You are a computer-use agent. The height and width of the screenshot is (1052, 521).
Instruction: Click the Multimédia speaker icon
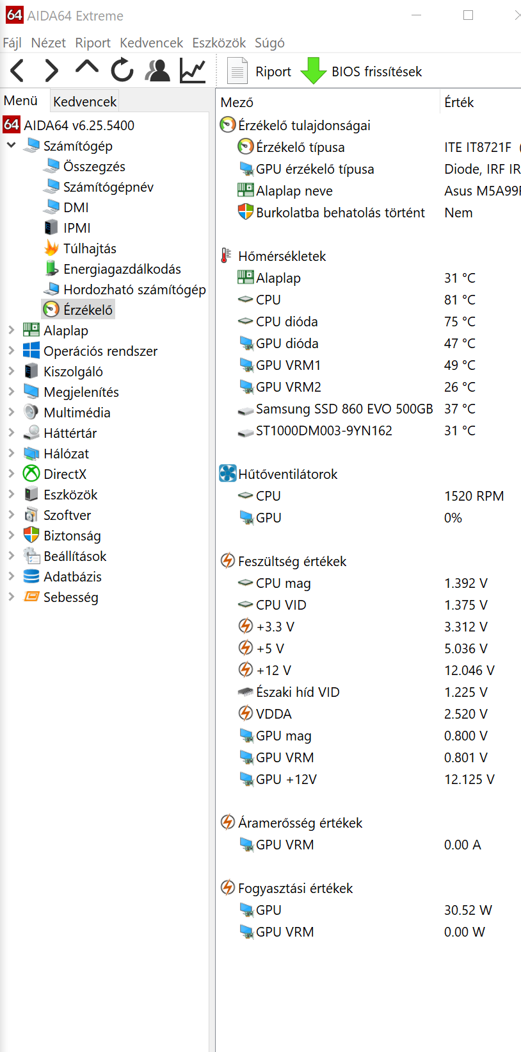(31, 412)
